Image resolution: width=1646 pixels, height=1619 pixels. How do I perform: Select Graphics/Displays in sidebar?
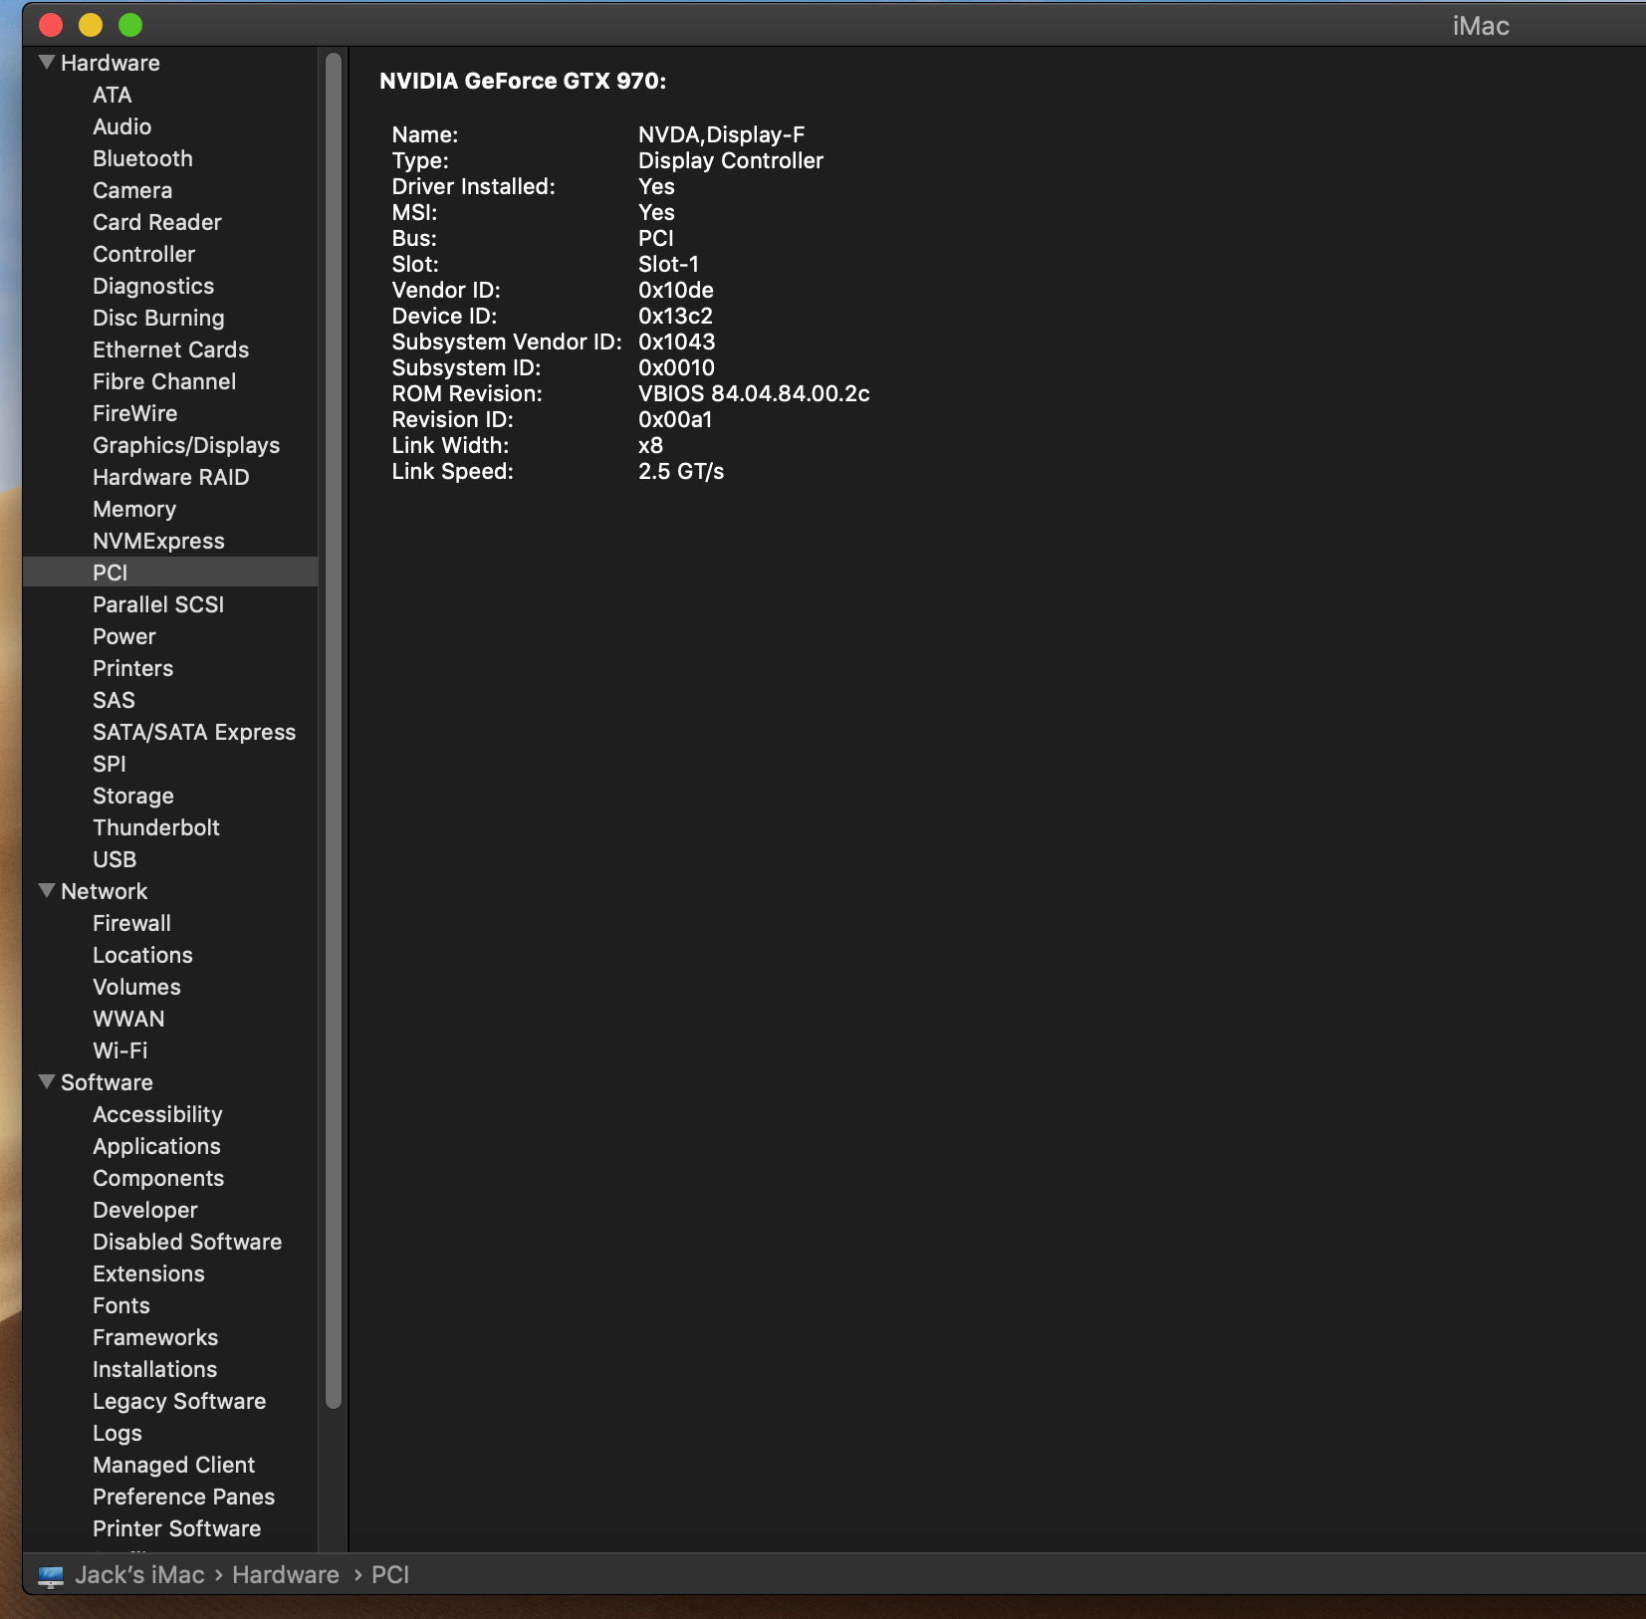pos(185,445)
